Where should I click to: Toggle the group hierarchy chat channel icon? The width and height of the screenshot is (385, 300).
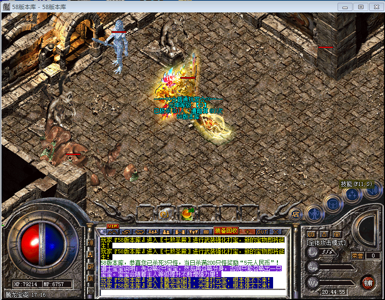click(x=90, y=255)
